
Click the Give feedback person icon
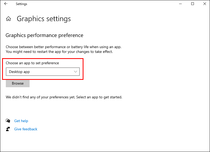pos(8,129)
